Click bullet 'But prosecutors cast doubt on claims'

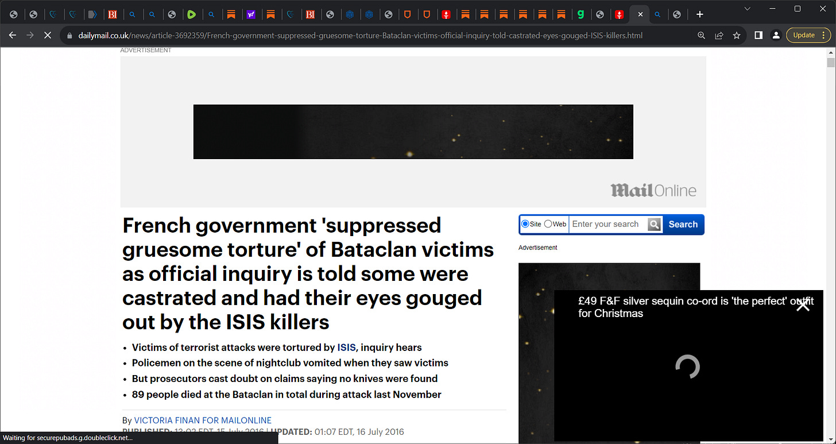[x=285, y=379]
